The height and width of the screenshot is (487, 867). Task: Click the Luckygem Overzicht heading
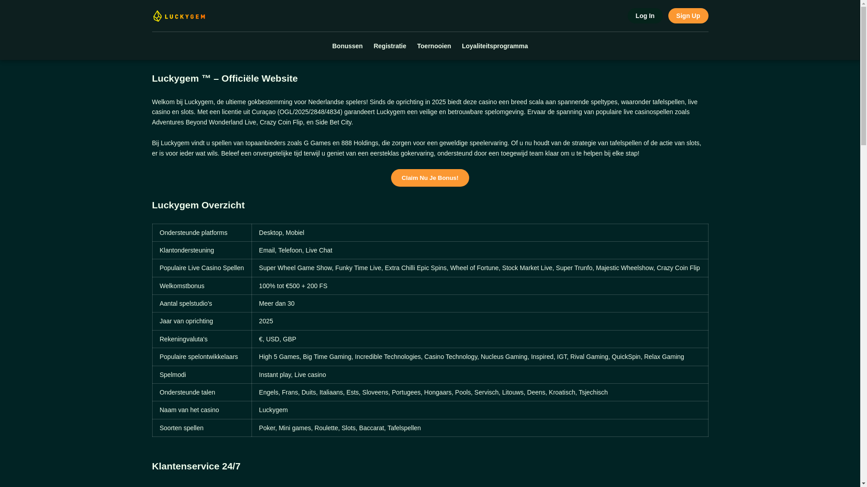click(x=198, y=205)
